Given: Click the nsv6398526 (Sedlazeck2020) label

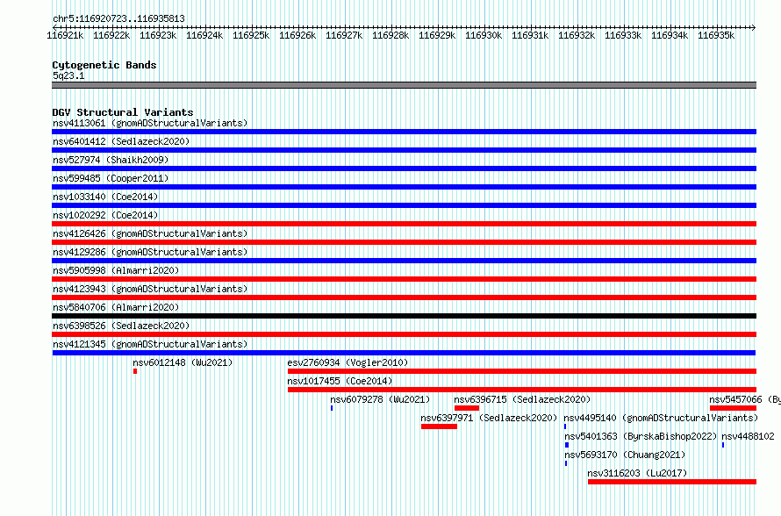Looking at the screenshot, I should point(121,326).
